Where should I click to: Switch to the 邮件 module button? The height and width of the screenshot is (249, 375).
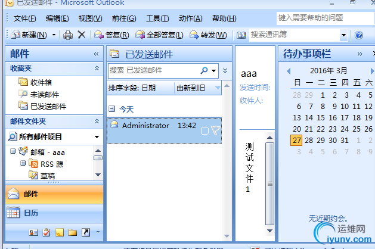(x=54, y=194)
